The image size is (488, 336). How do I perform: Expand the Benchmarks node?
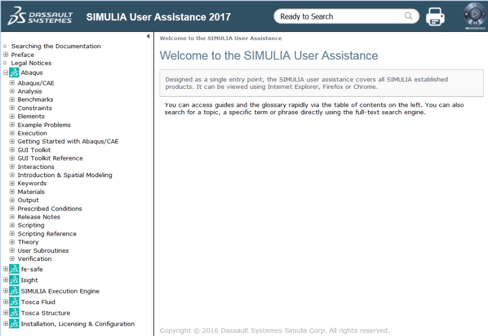(x=12, y=99)
